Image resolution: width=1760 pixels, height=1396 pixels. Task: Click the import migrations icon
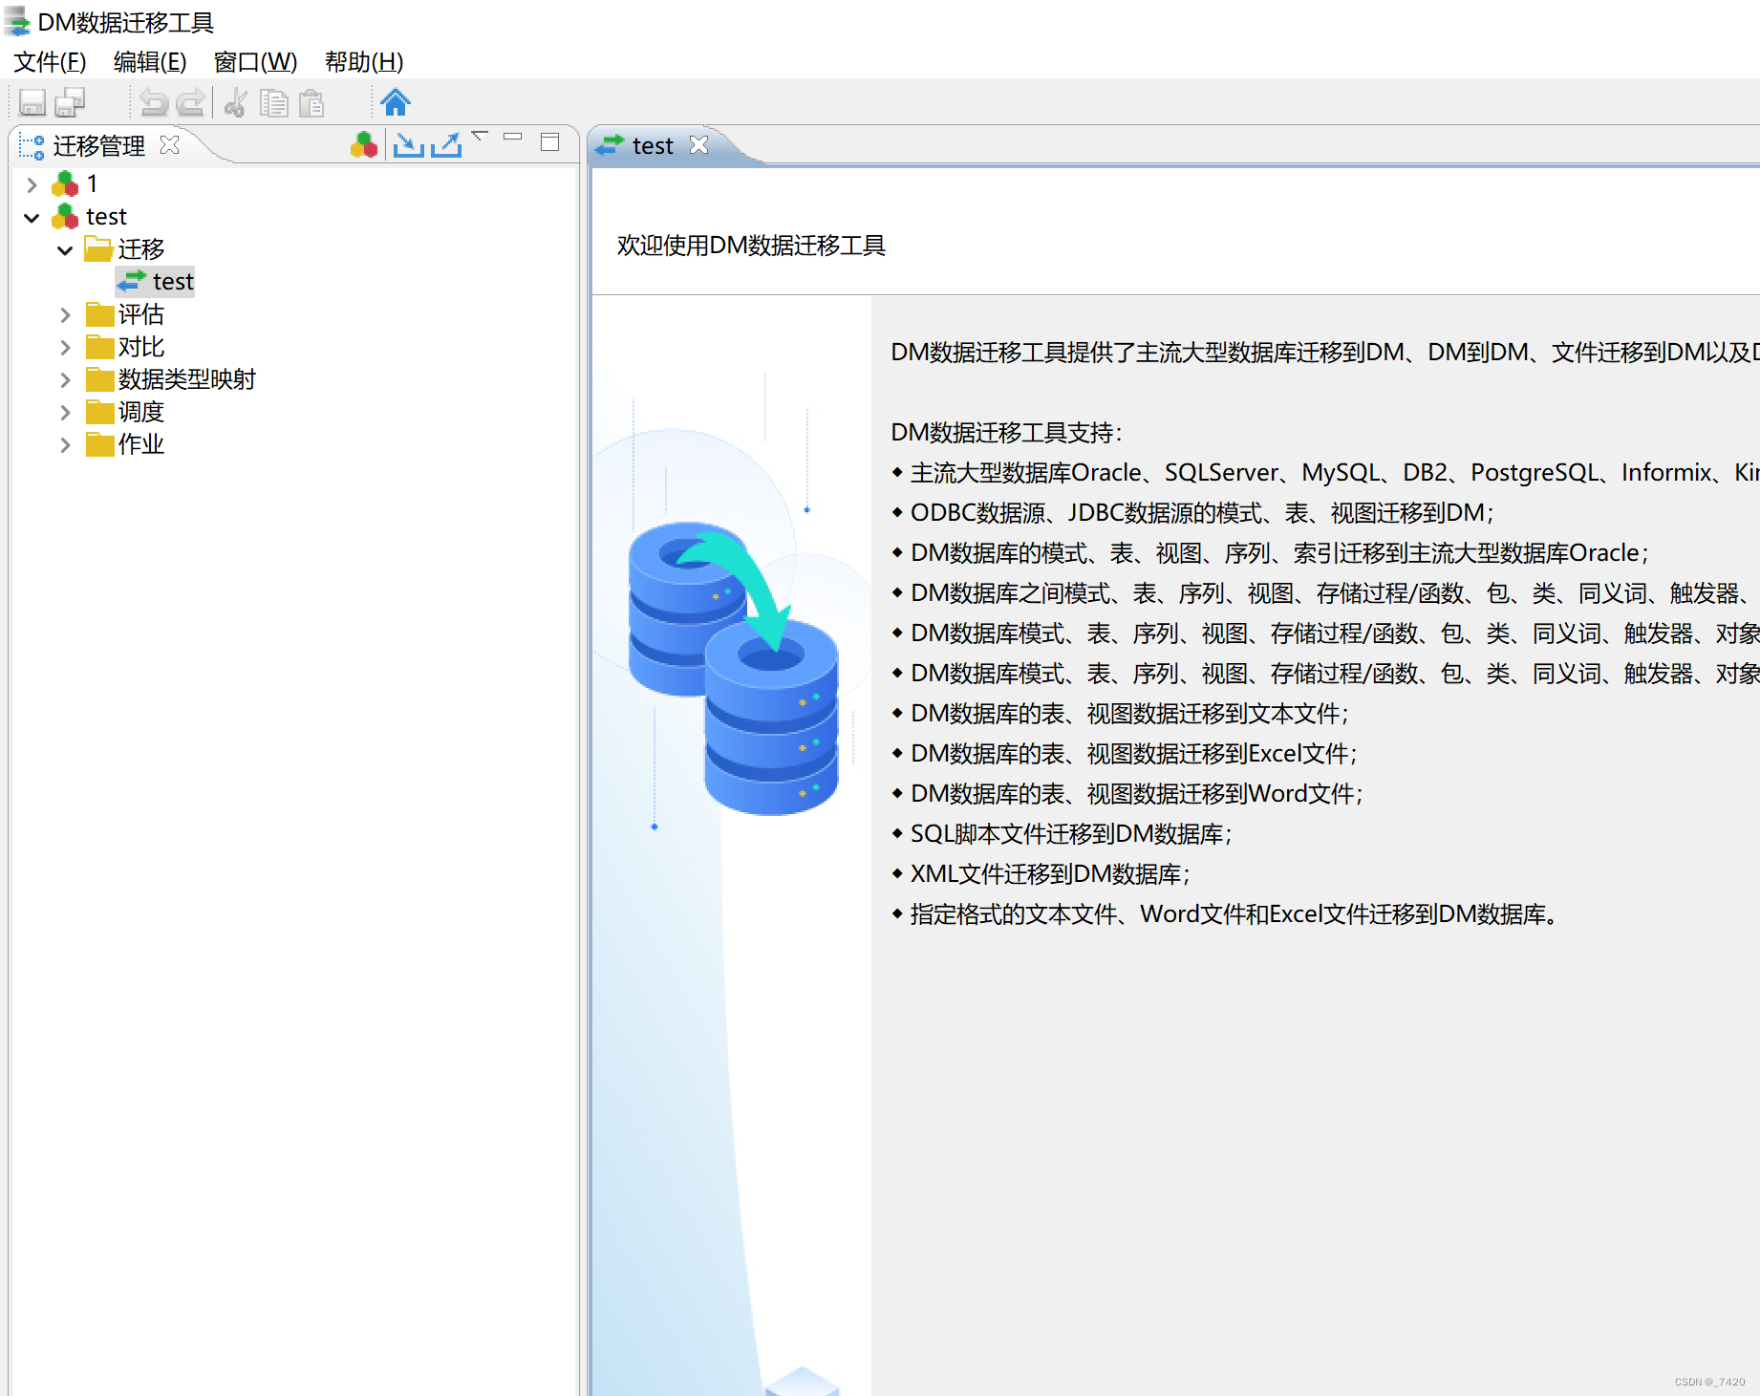tap(408, 144)
